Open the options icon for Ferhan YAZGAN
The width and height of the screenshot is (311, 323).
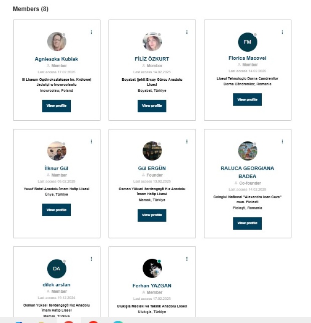tap(187, 259)
